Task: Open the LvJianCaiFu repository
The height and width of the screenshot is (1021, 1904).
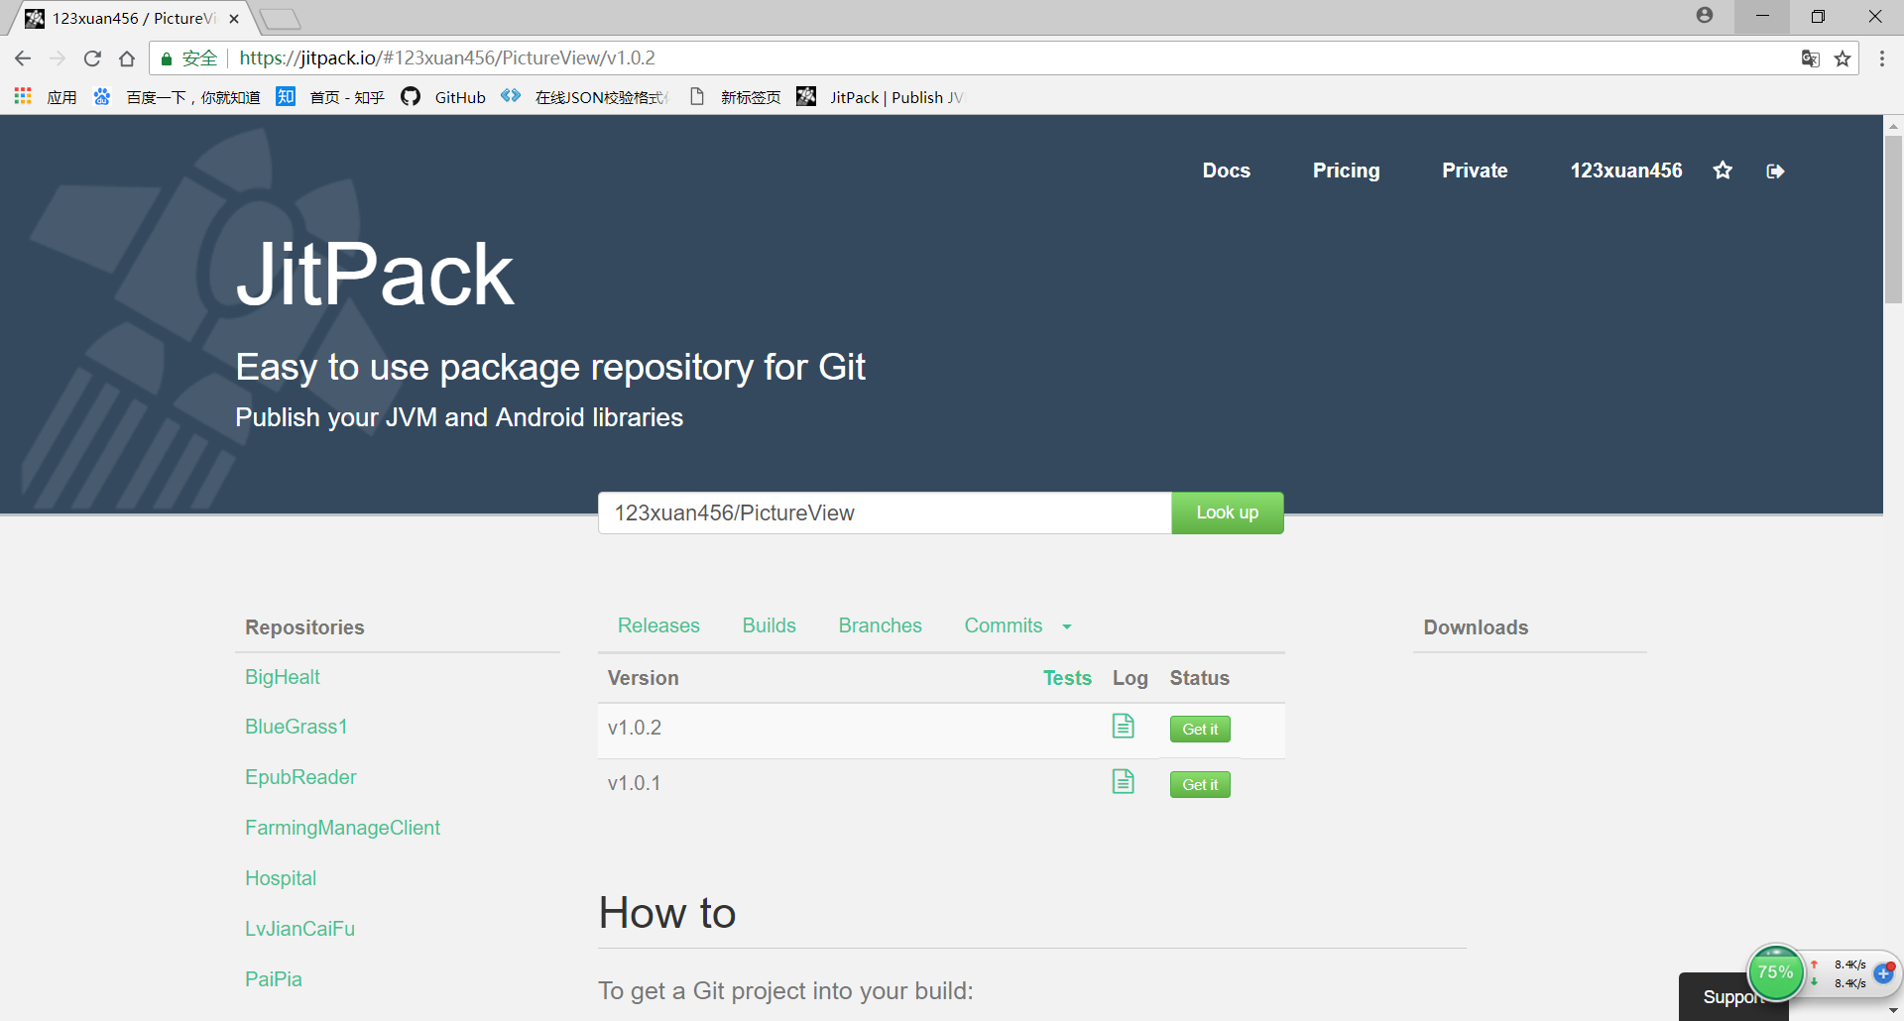Action: 300,929
